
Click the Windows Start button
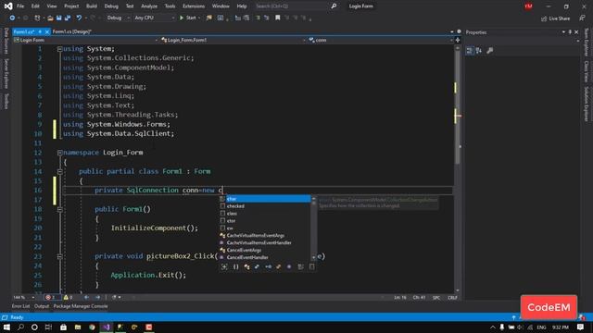pyautogui.click(x=6, y=327)
